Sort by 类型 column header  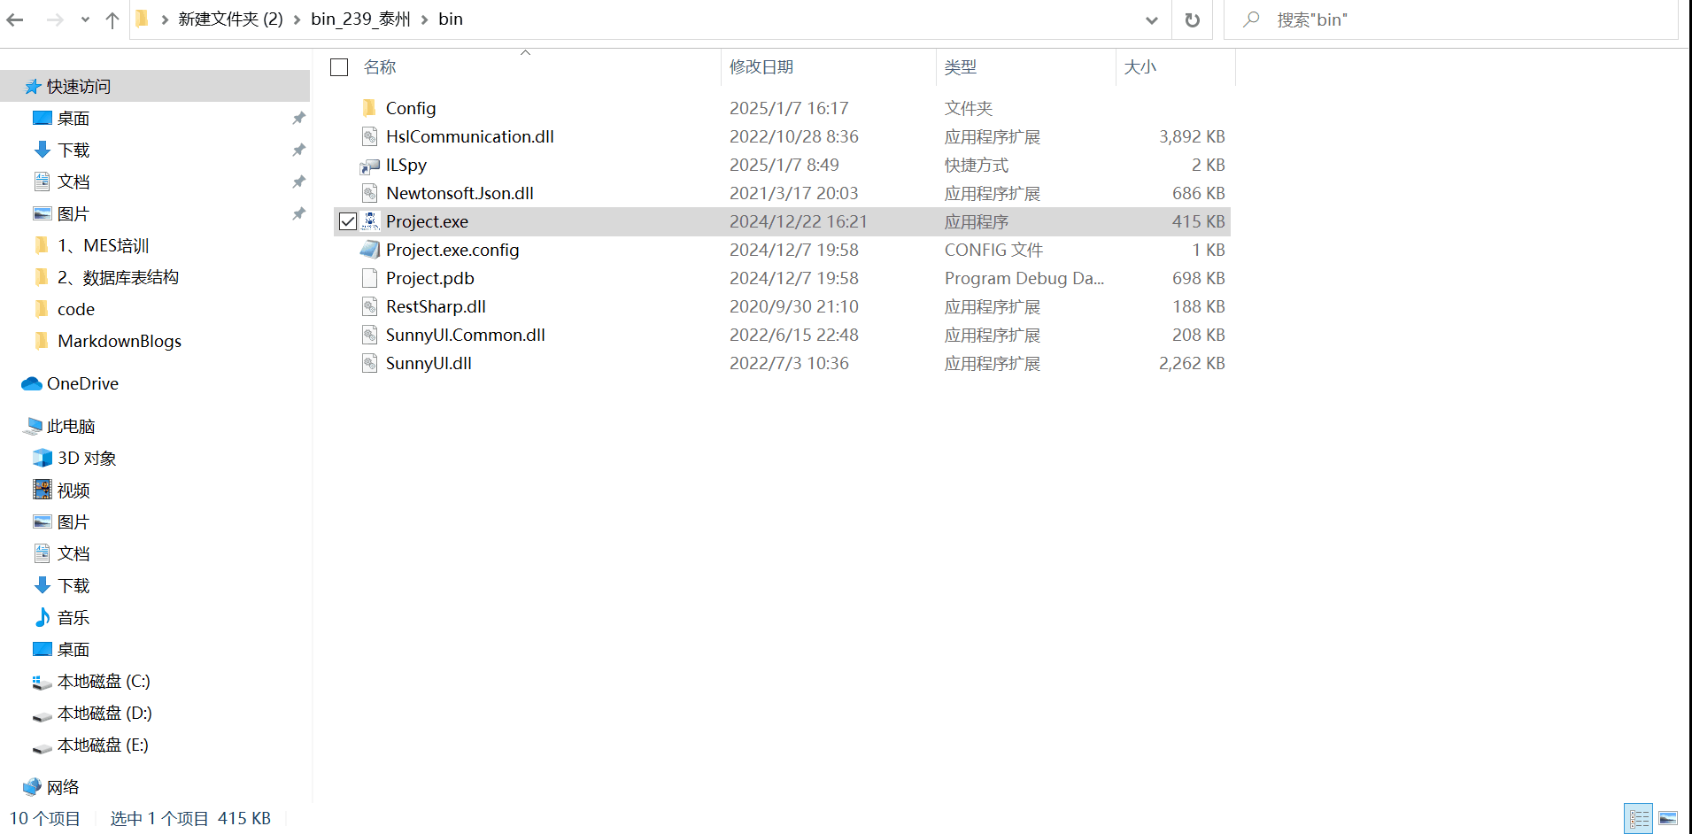click(961, 67)
